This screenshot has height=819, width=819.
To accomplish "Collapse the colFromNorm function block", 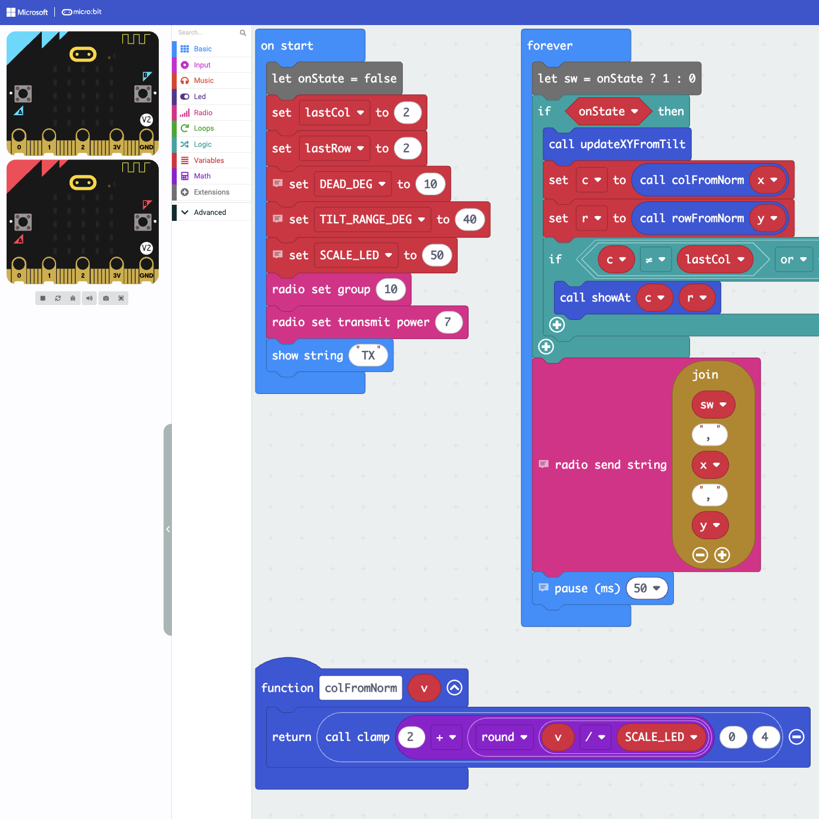I will point(454,688).
